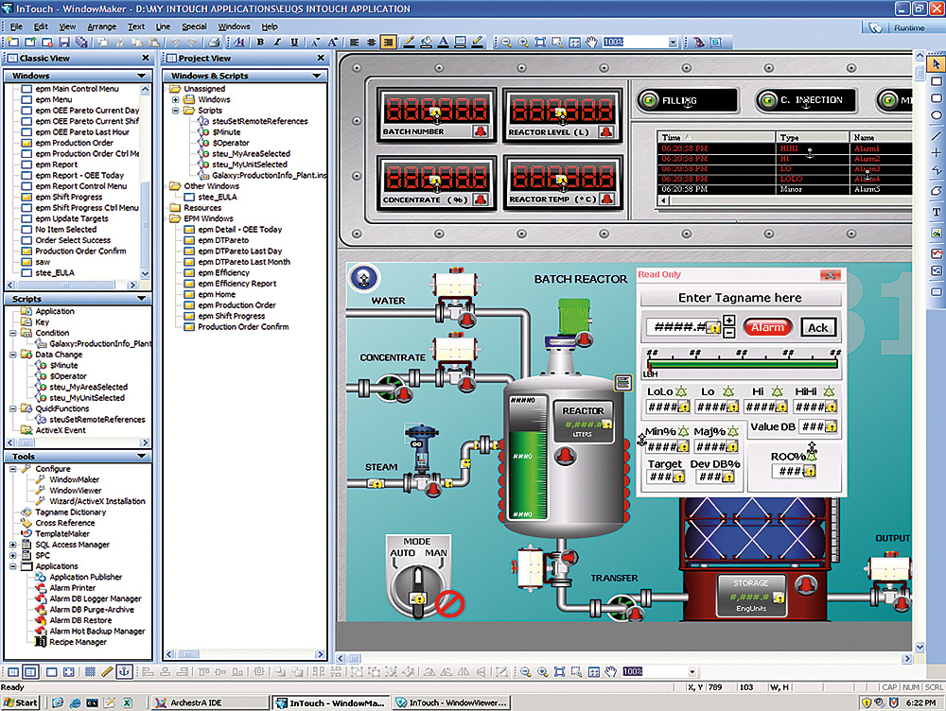Open Tagname Dictionary in the Tools panel

click(x=71, y=512)
